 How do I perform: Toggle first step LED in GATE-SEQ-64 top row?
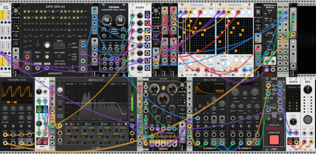(25, 11)
